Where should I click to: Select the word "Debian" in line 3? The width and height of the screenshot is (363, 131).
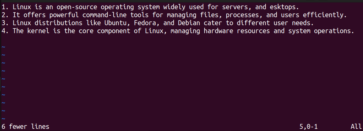(189, 23)
